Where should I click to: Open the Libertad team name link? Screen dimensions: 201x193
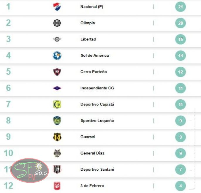point(88,39)
